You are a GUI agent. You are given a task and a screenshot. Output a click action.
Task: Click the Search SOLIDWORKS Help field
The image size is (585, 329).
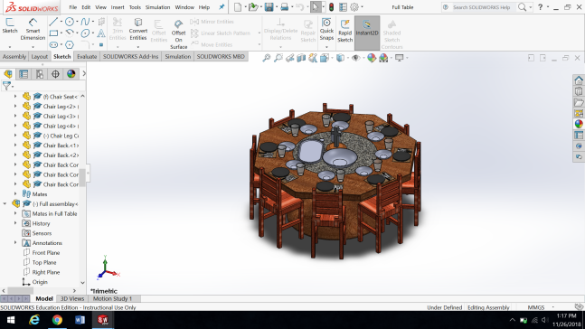pos(481,7)
